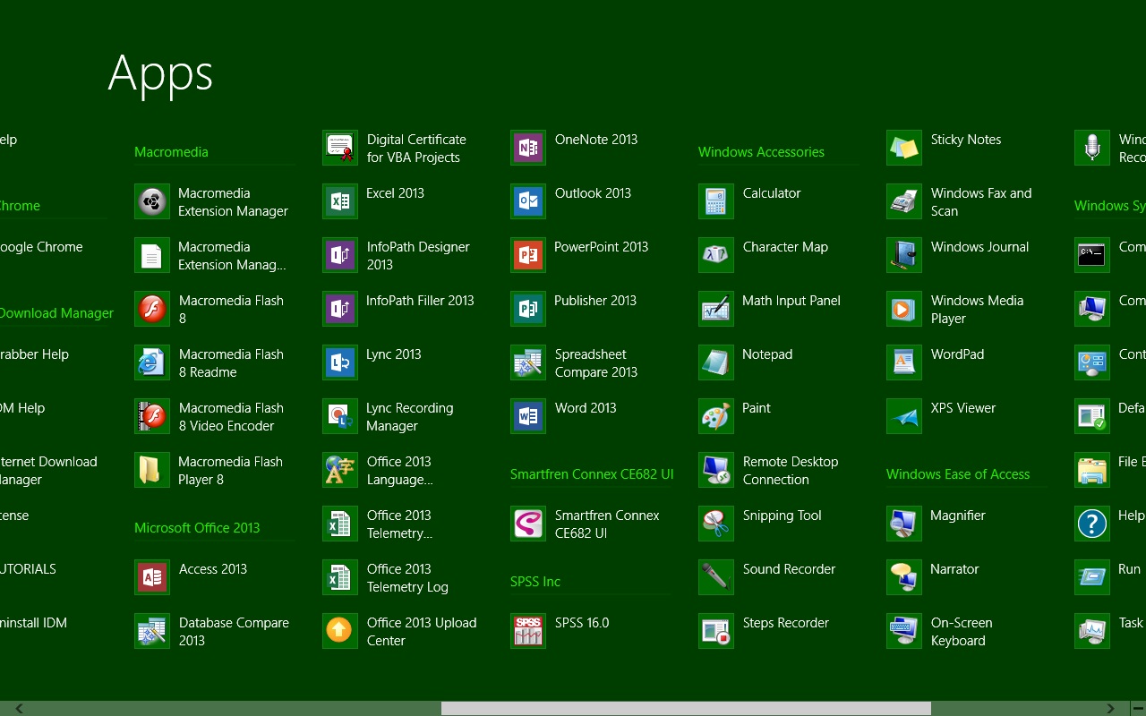Image resolution: width=1146 pixels, height=716 pixels.
Task: Open Macromedia Flash 8 Video Encoder icon
Action: [152, 416]
